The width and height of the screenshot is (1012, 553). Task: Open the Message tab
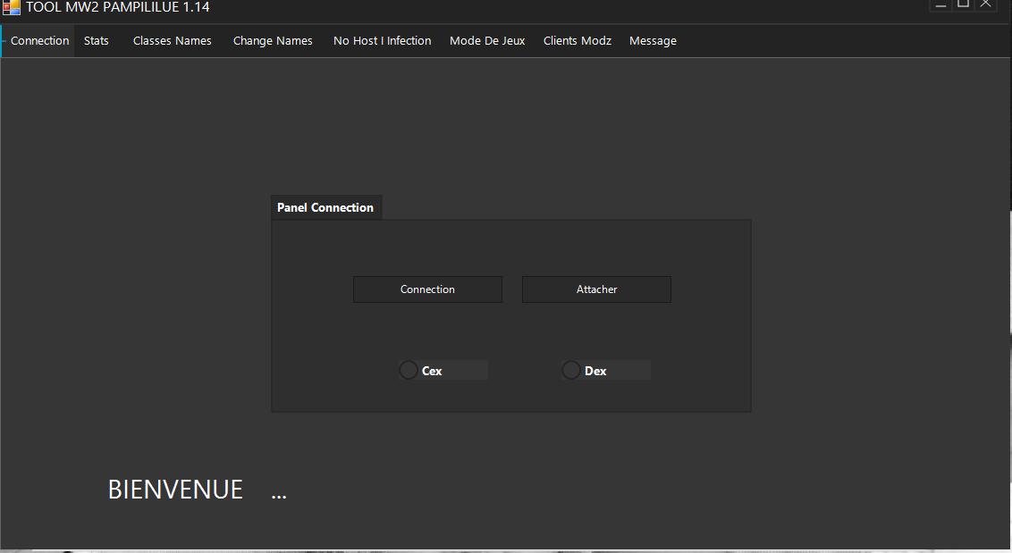click(x=653, y=41)
